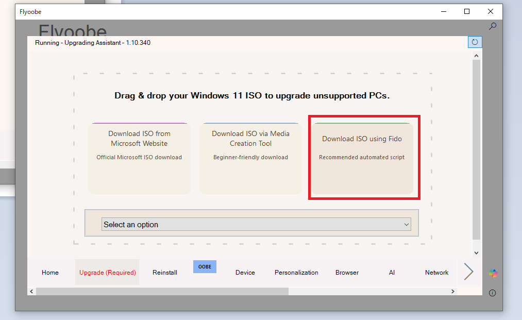Image resolution: width=522 pixels, height=320 pixels.
Task: Go to the Device tab
Action: [x=245, y=272]
